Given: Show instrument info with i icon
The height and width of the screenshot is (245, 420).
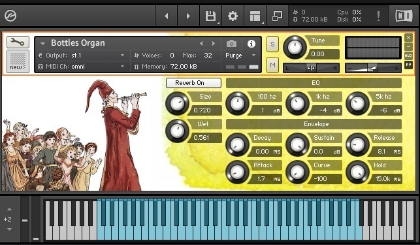Looking at the screenshot, I should [x=251, y=43].
